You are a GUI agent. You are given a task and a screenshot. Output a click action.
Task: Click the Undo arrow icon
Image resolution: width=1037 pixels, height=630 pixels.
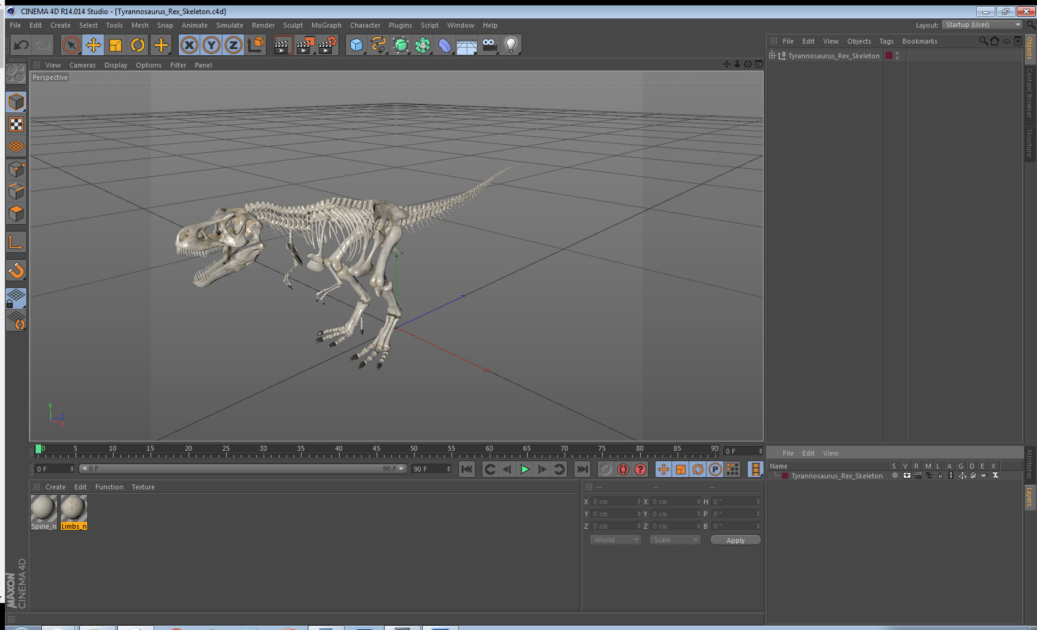[22, 45]
